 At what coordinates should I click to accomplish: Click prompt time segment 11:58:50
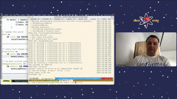[x=34, y=78]
